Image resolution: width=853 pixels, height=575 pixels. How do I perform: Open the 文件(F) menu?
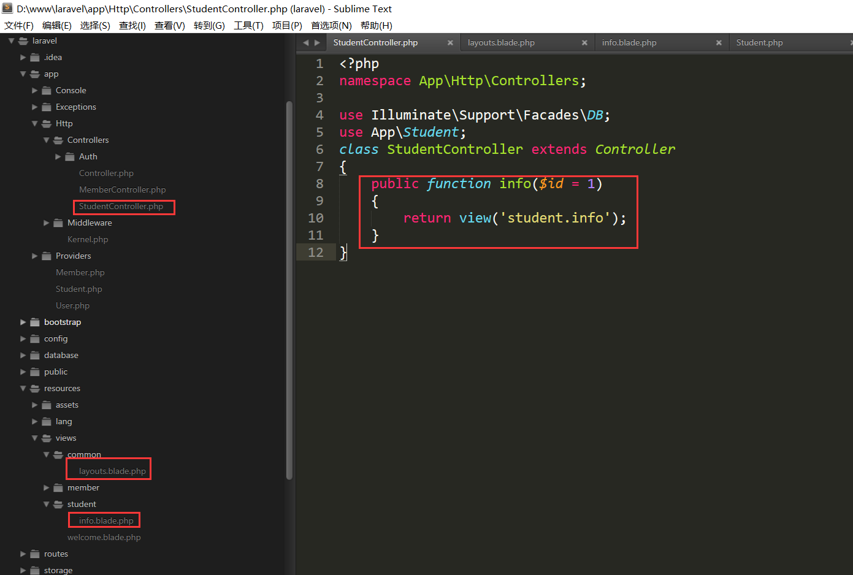[x=19, y=25]
